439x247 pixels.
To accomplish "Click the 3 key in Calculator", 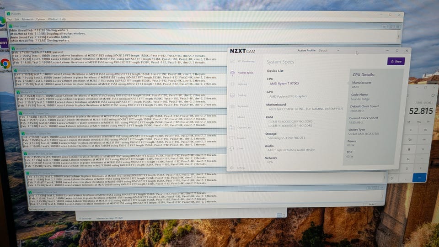I will tap(407, 168).
